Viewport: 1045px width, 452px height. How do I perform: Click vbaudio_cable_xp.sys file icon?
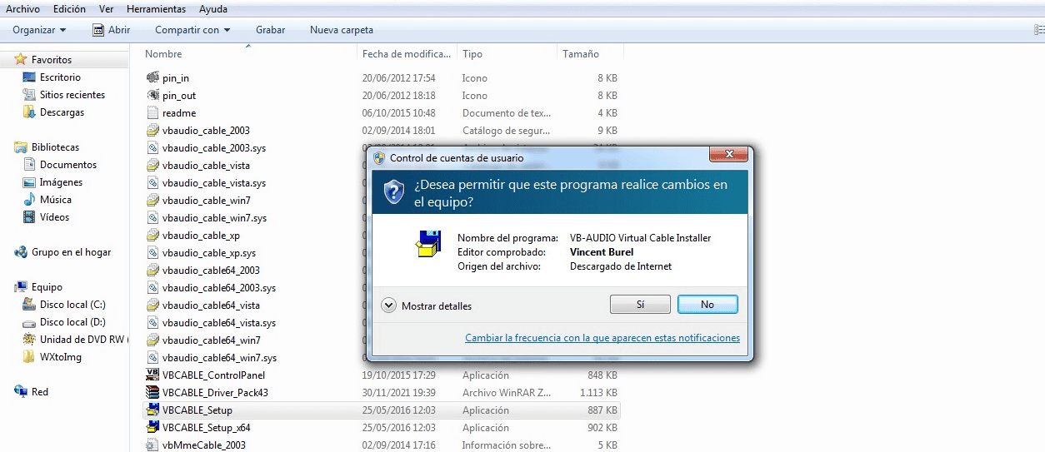click(152, 252)
